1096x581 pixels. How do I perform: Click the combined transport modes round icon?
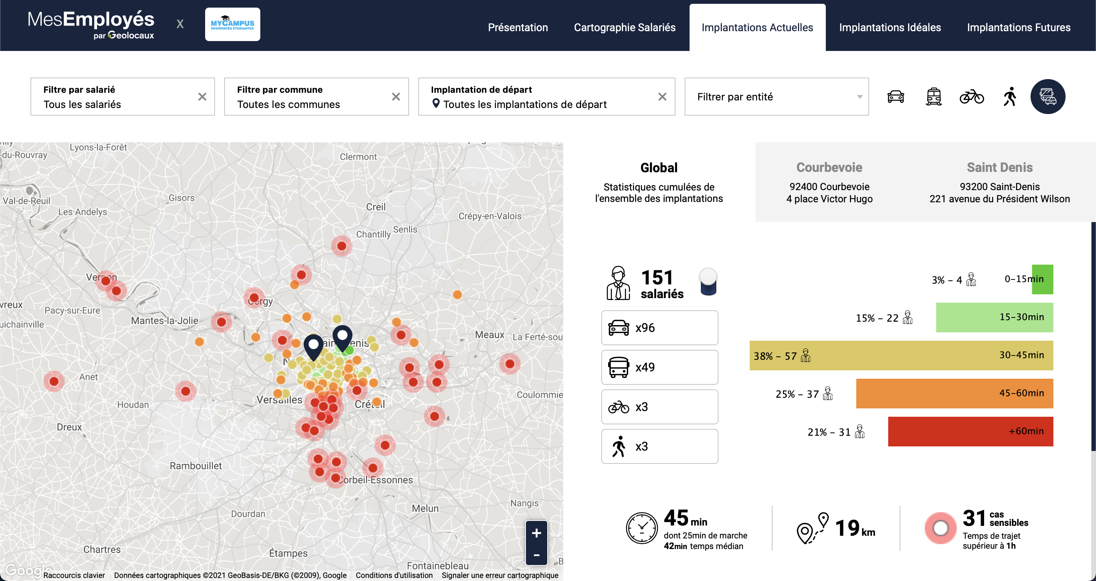point(1048,97)
